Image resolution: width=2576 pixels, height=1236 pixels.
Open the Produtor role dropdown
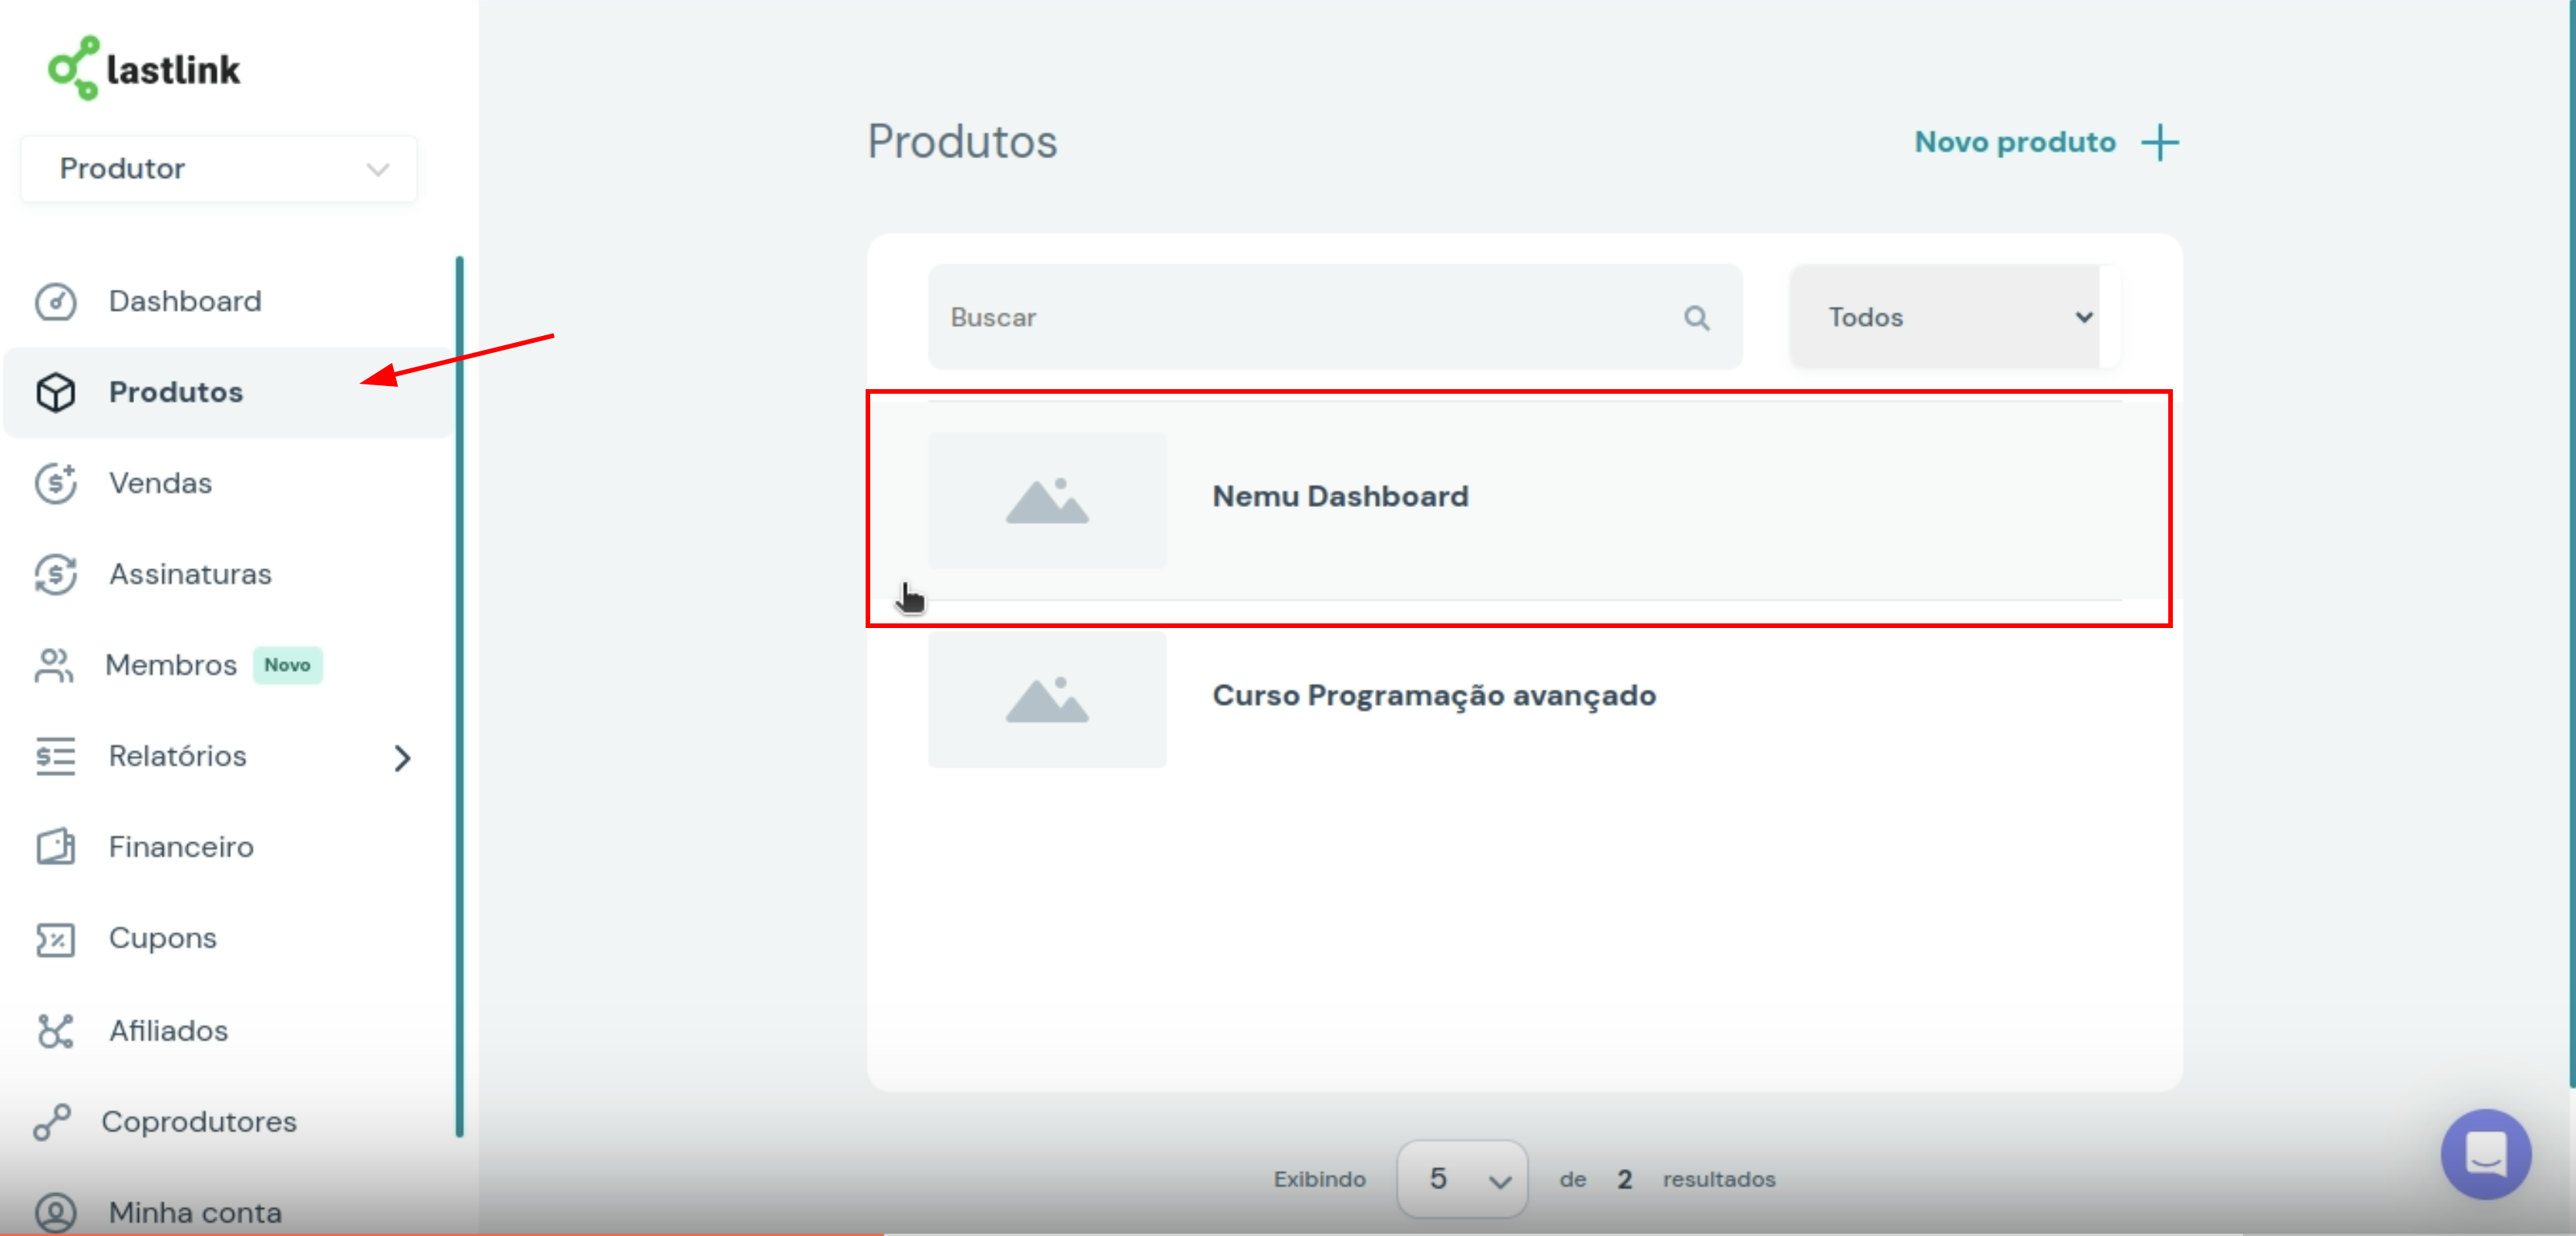point(218,169)
